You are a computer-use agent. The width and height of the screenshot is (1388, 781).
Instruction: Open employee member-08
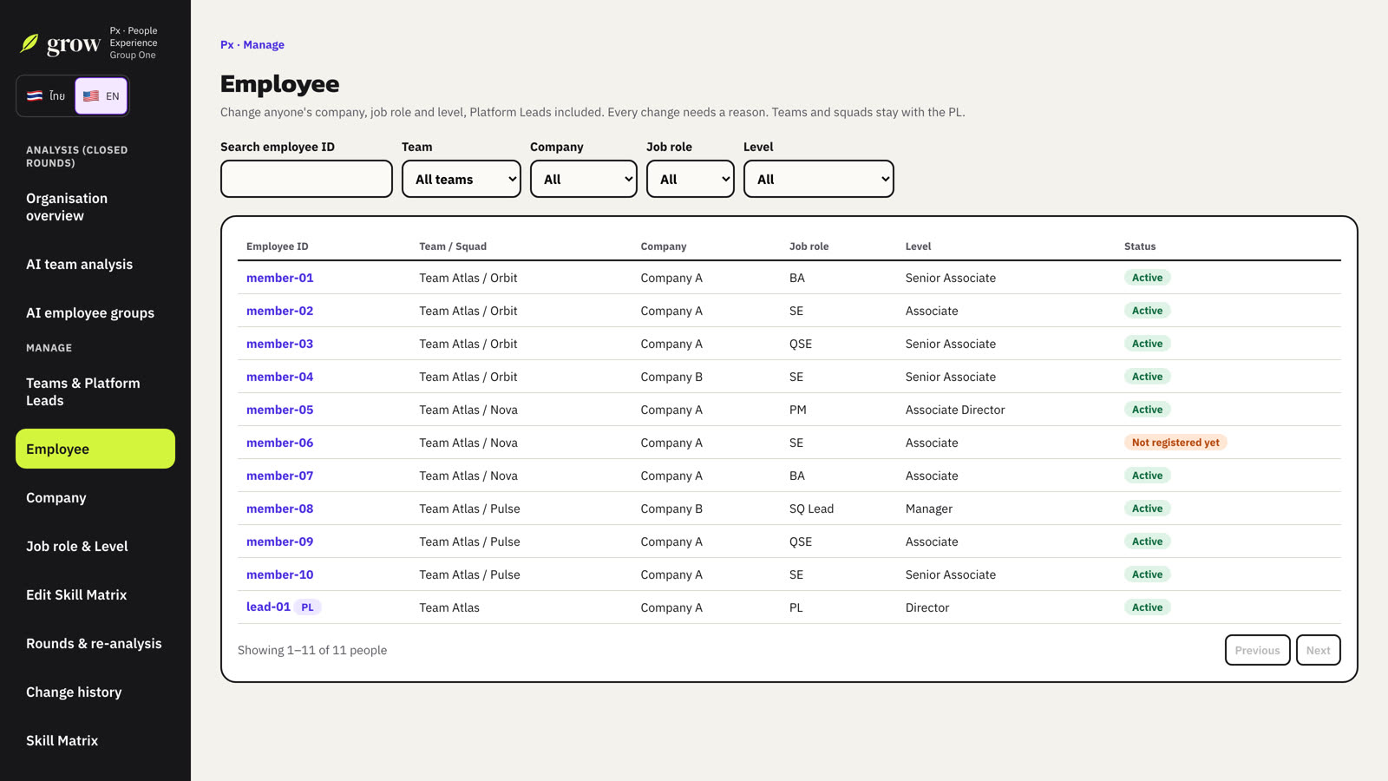pos(279,509)
